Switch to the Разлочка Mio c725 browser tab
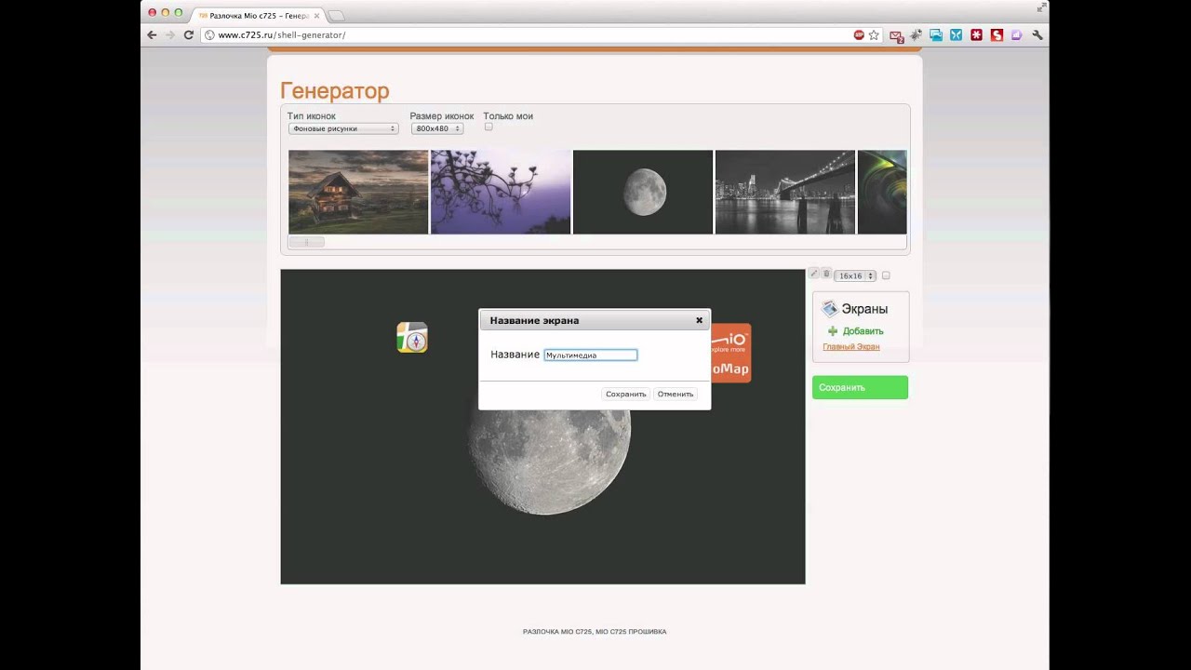1191x670 pixels. coord(260,15)
